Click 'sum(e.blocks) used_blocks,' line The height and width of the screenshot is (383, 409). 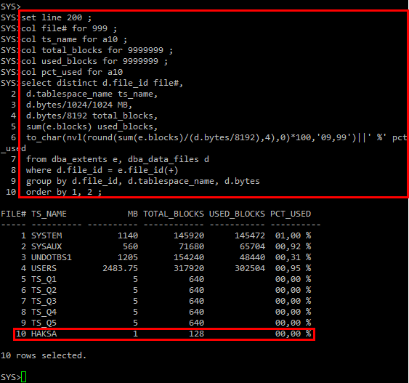[92, 126]
